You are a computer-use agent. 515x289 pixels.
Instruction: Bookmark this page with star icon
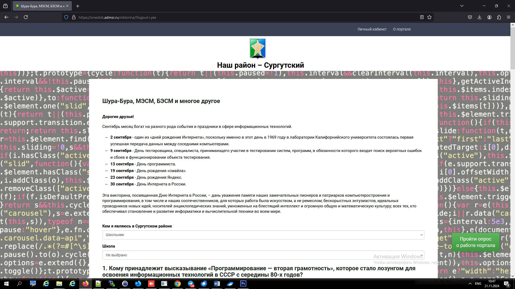(x=429, y=17)
